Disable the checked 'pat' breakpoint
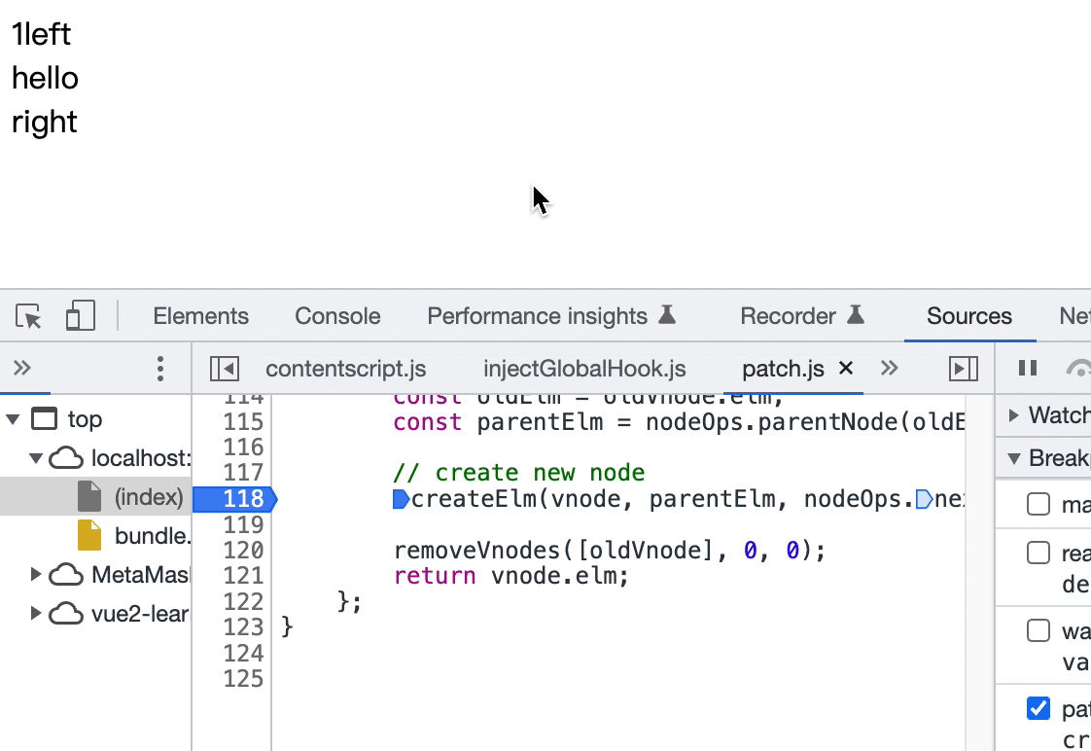The height and width of the screenshot is (751, 1091). point(1038,708)
